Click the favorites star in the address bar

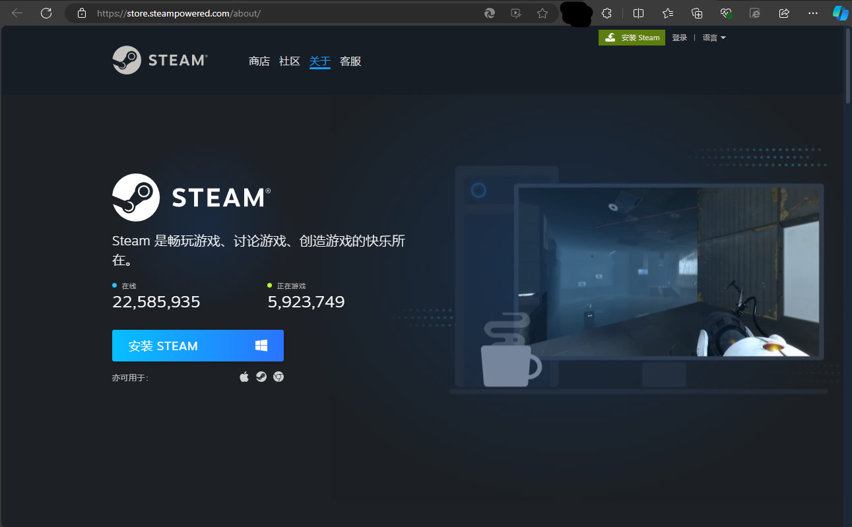point(542,13)
